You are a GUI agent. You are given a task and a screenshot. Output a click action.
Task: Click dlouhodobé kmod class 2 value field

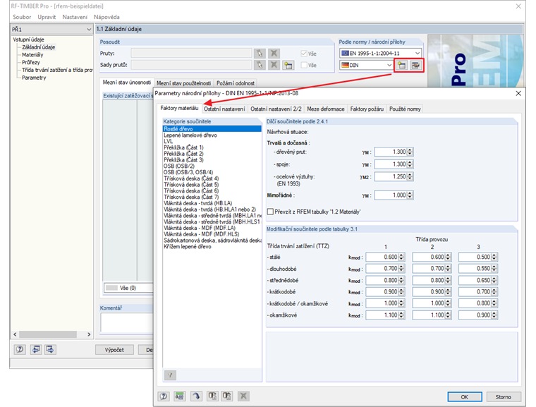point(428,269)
